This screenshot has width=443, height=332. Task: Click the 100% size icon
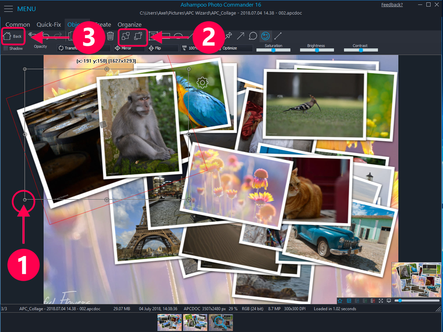[184, 48]
